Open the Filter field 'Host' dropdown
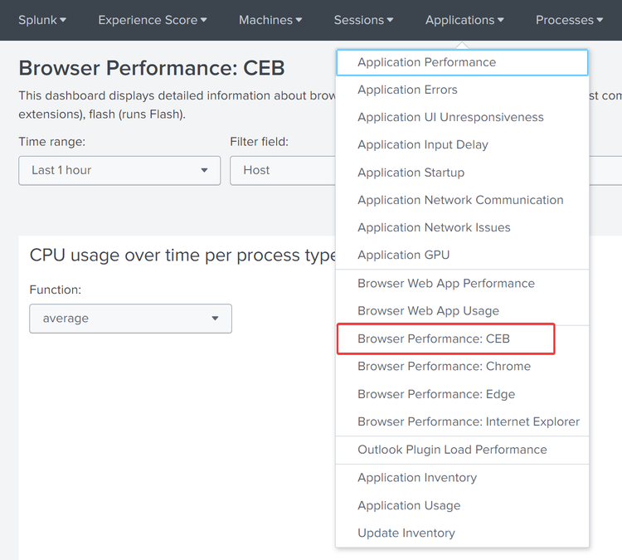The height and width of the screenshot is (560, 622). (283, 170)
